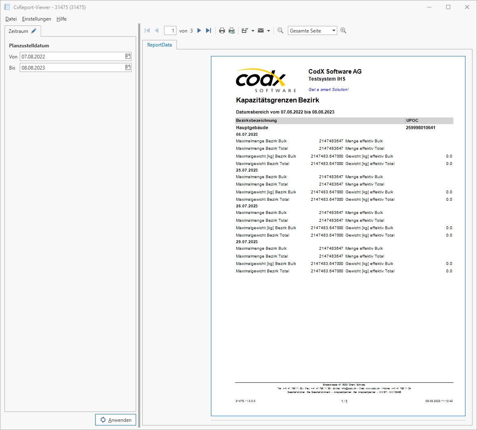Open the quick print with settings icon

pos(232,30)
